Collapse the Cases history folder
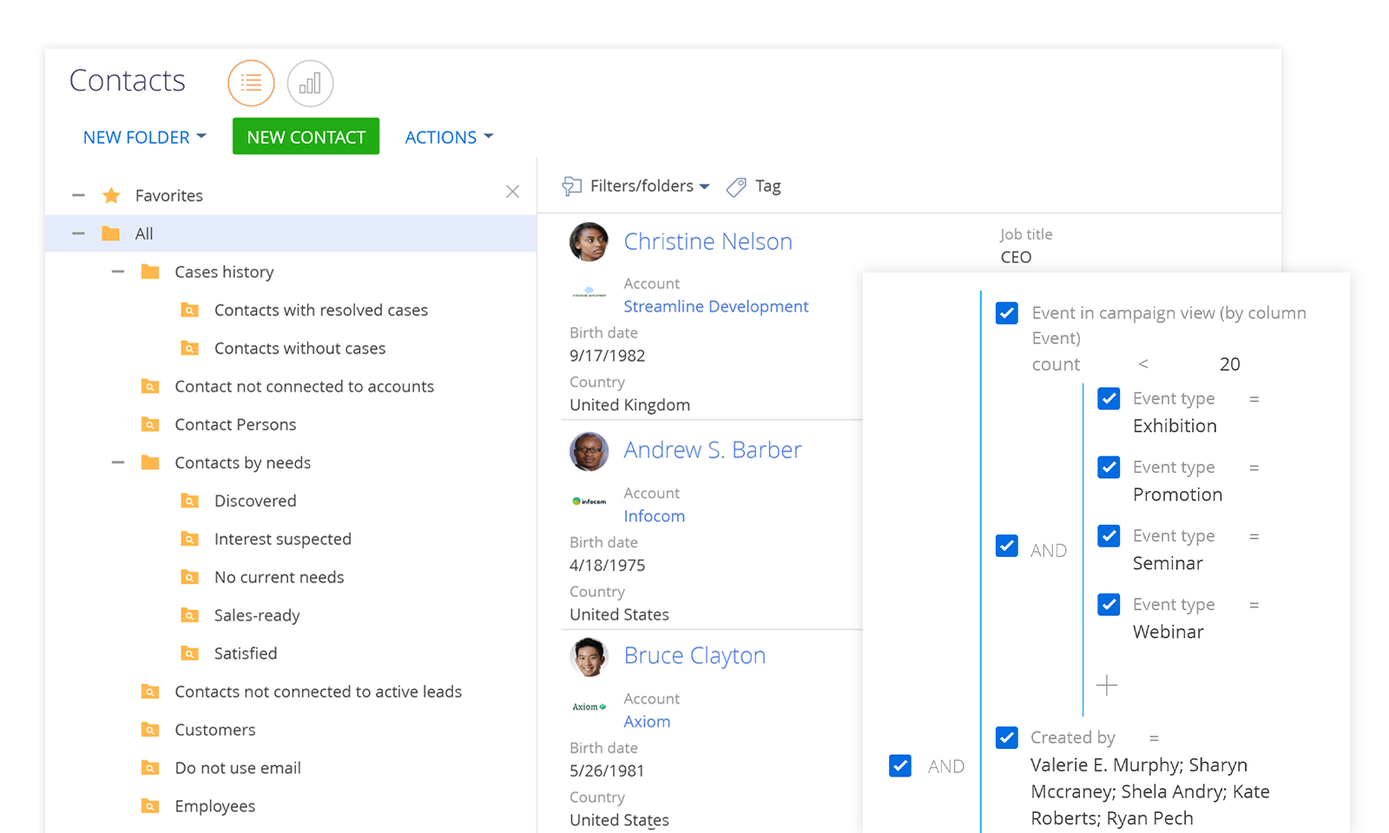 [x=118, y=272]
